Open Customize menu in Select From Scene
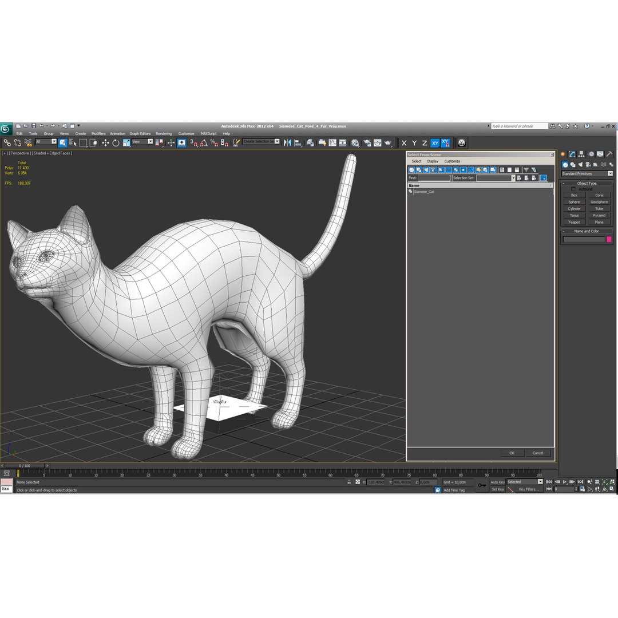The height and width of the screenshot is (618, 618). (x=452, y=161)
